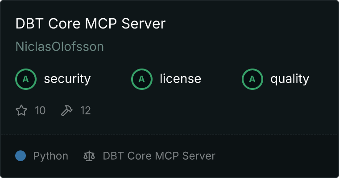Open the NiclasOlofsson author link
This screenshot has height=178, width=339.
pos(60,46)
